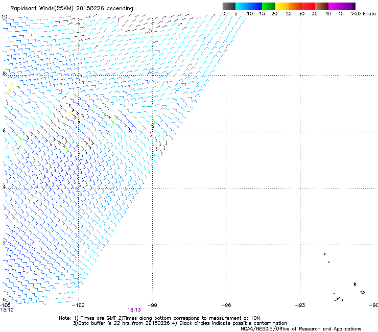The image size is (378, 332).
Task: Click the '-96' longitude axis label
Action: (x=226, y=305)
